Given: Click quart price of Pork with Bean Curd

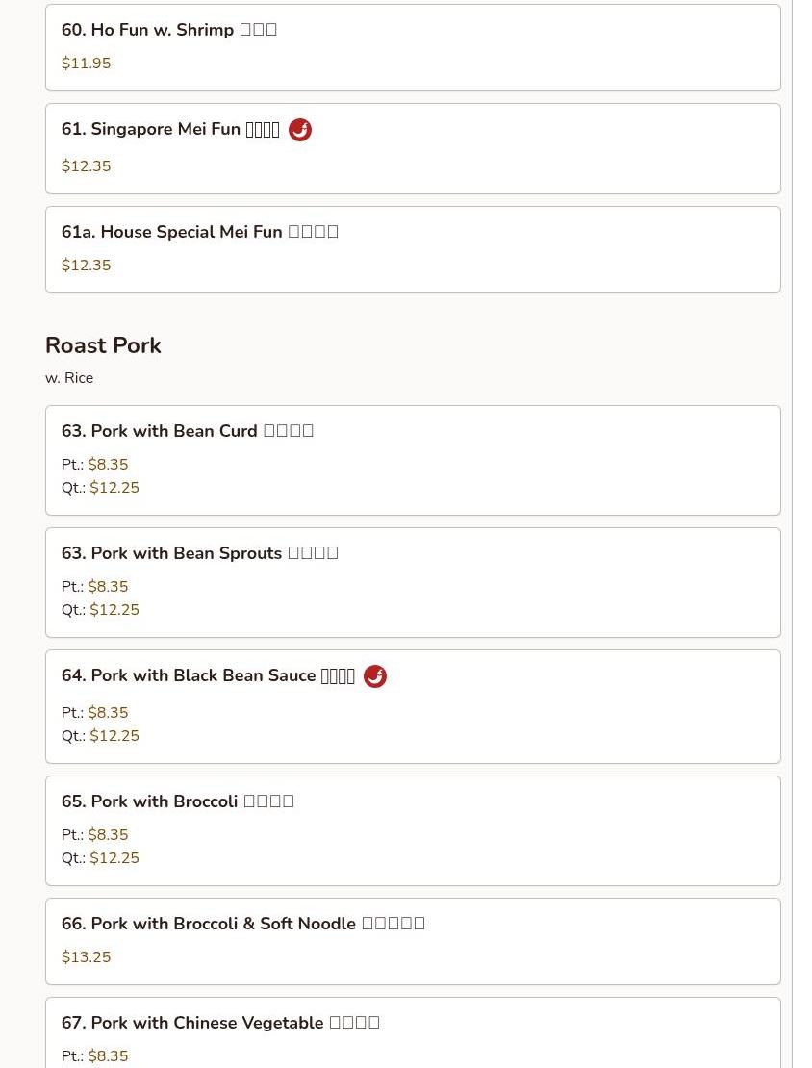Looking at the screenshot, I should (114, 488).
